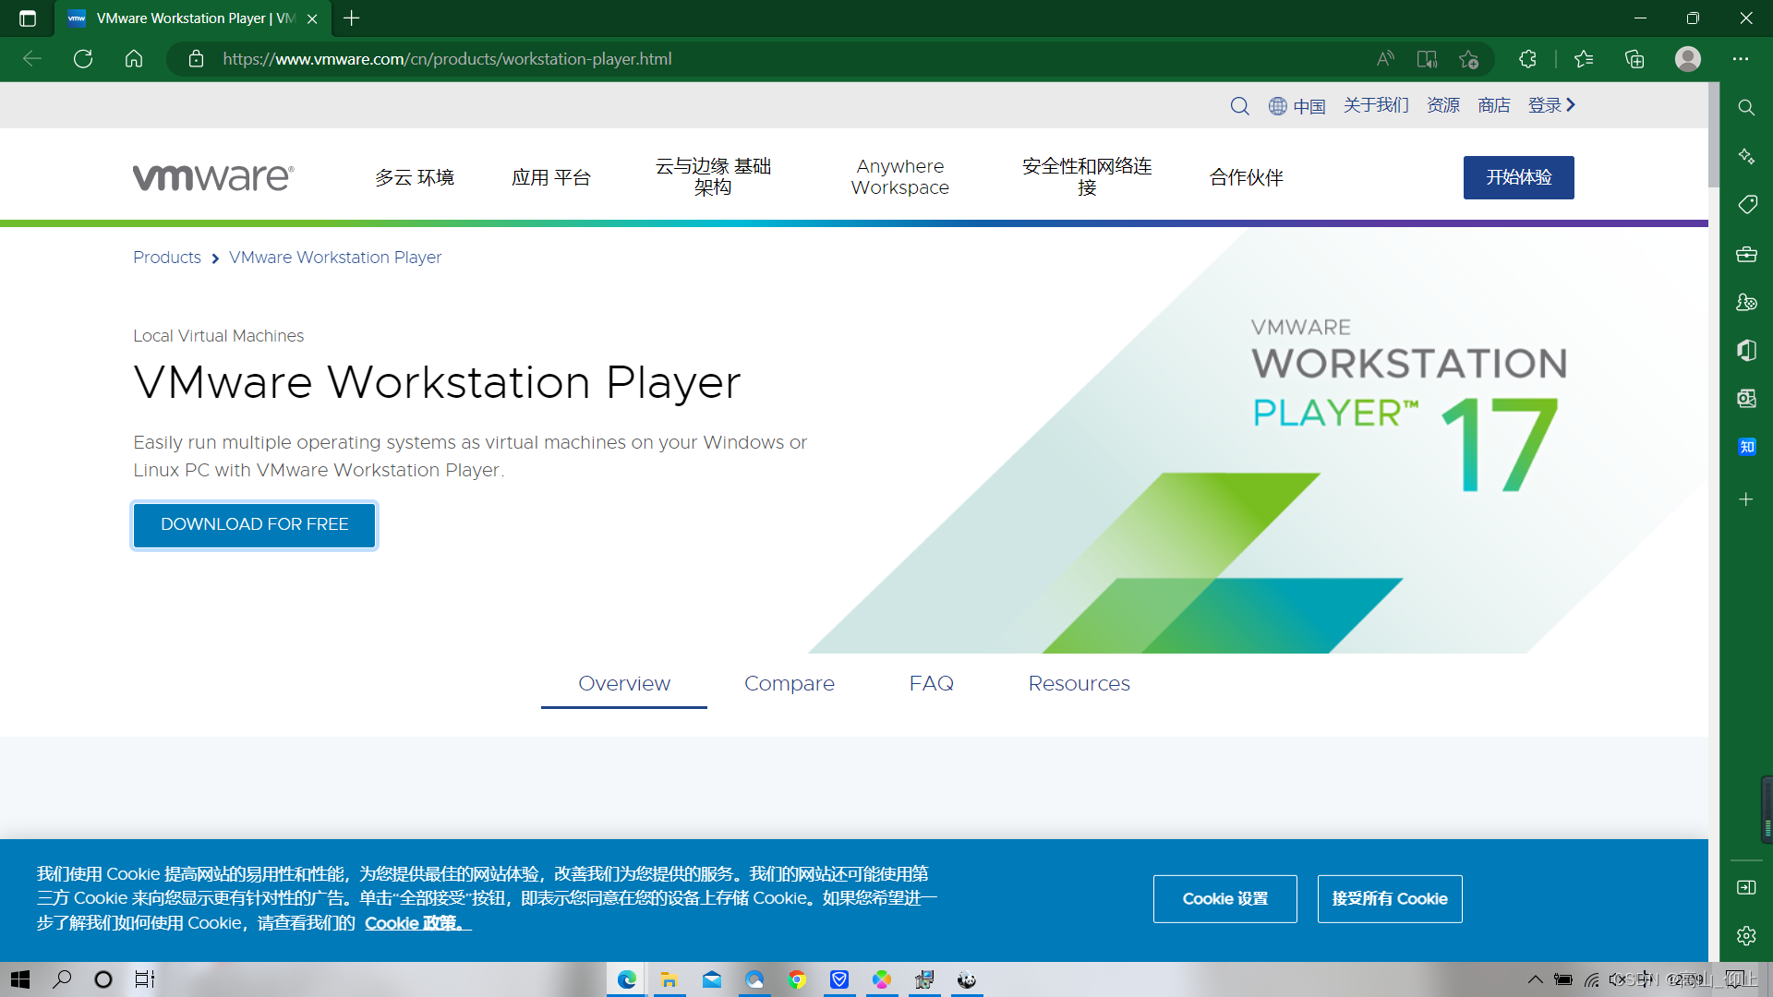Close the VMware Workstation Player tab
The width and height of the screenshot is (1773, 997).
[x=312, y=18]
